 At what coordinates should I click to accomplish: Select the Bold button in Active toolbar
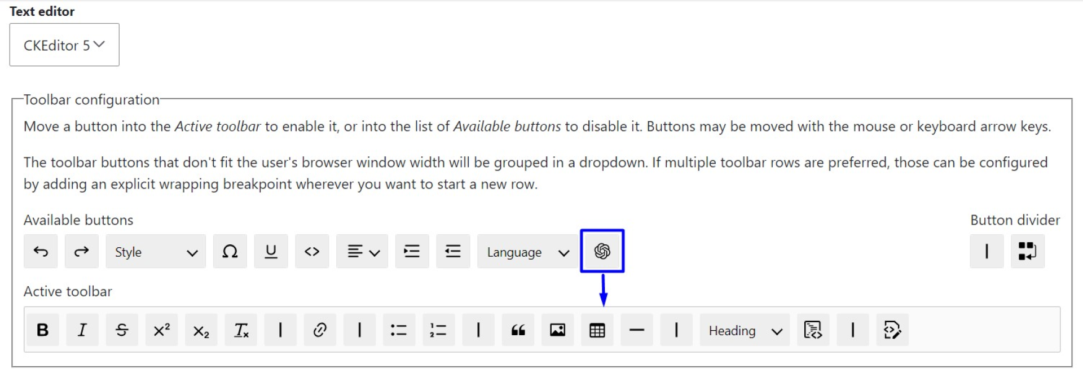(42, 330)
